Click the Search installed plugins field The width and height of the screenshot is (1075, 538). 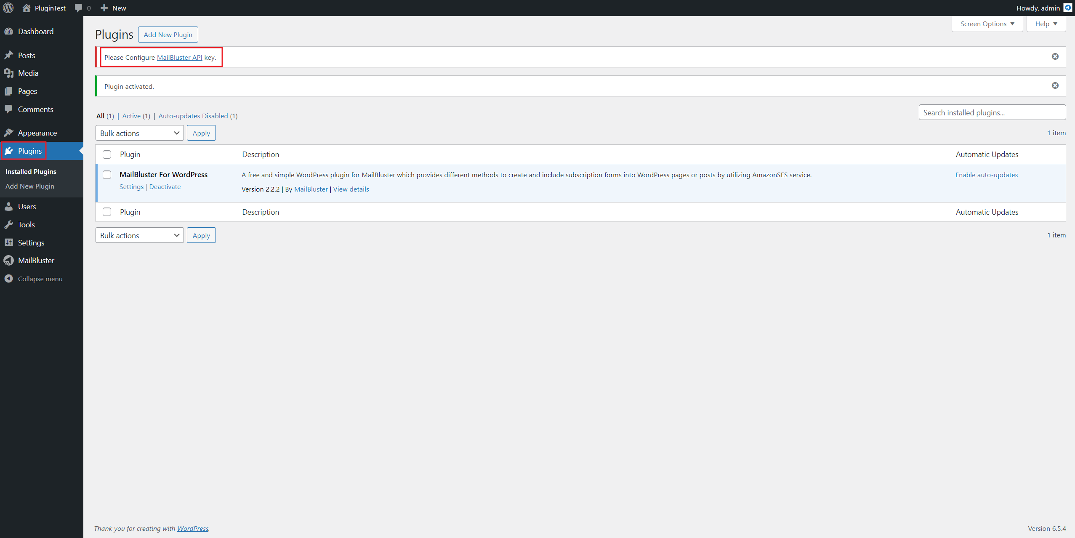(x=992, y=112)
